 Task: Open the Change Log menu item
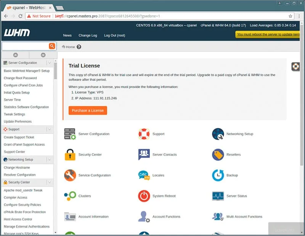coord(88,35)
